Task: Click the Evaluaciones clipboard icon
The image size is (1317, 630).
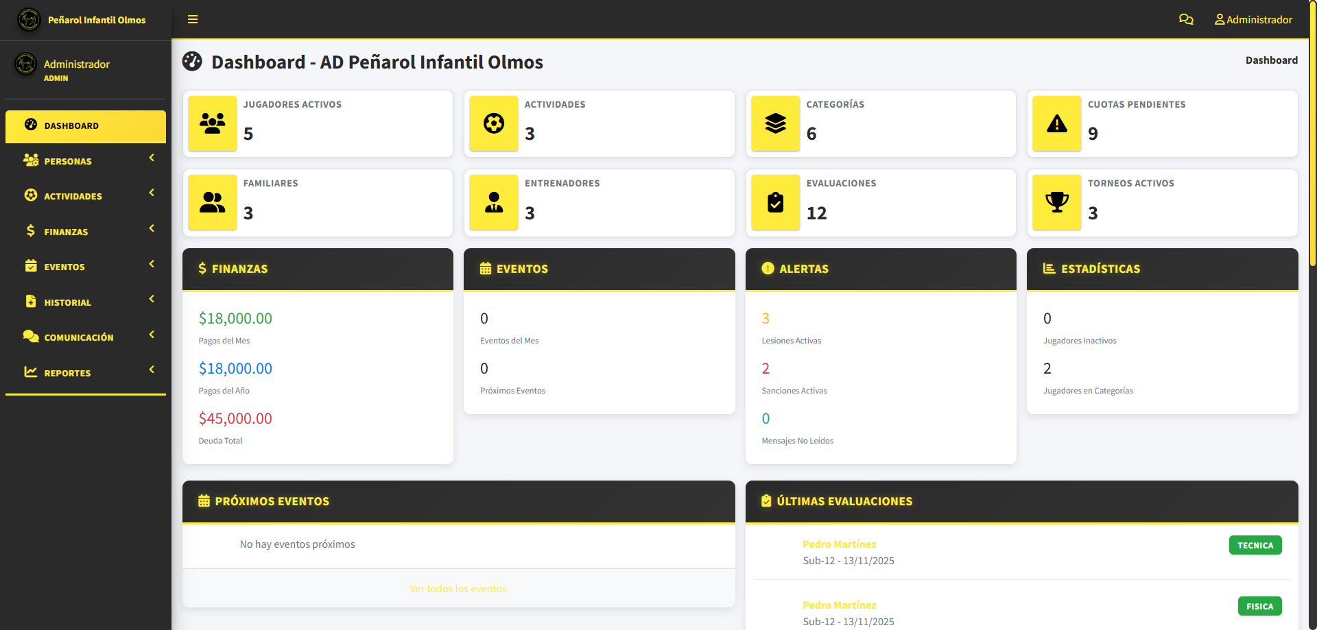Action: [775, 203]
